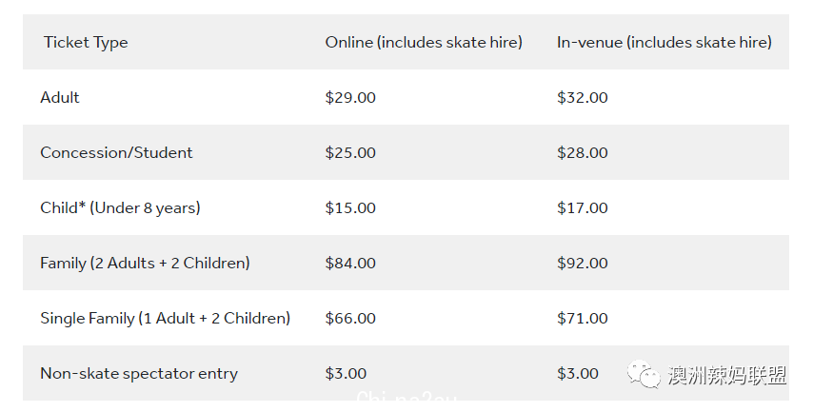Click the Adult in-venue price $32.00
This screenshot has width=813, height=412.
(x=583, y=97)
